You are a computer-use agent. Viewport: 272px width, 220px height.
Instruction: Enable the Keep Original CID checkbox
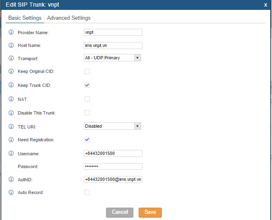pyautogui.click(x=87, y=72)
